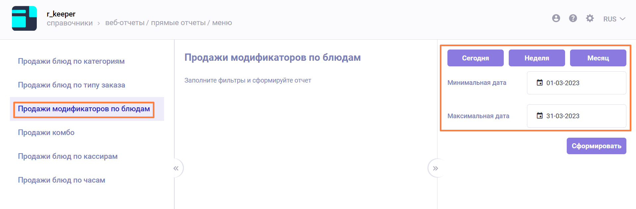Click the r_keeper logo icon
This screenshot has width=636, height=209.
point(24,18)
